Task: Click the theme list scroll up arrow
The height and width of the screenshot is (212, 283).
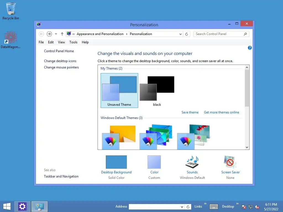Action: click(247, 67)
